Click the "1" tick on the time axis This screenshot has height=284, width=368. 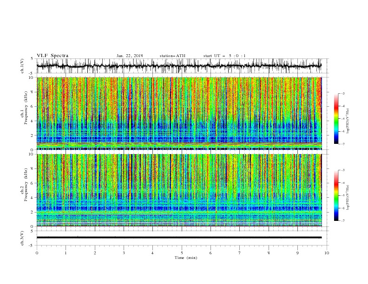coord(66,253)
